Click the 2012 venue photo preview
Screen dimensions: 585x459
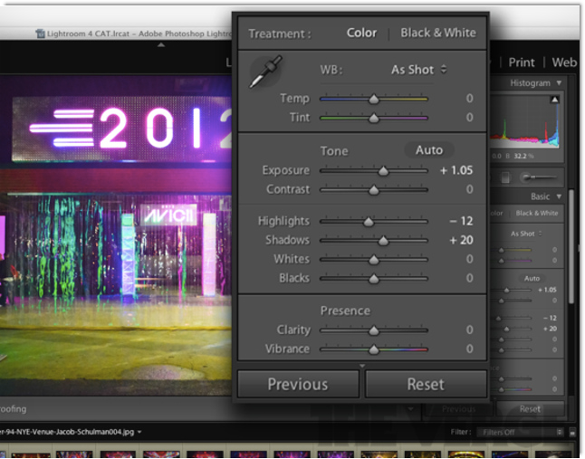116,234
